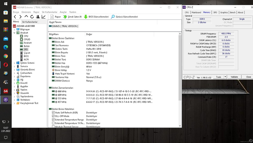Image resolution: width=253 pixels, height=143 pixels.
Task: Click the scroll-down arrow of the details list
Action: (x=180, y=126)
